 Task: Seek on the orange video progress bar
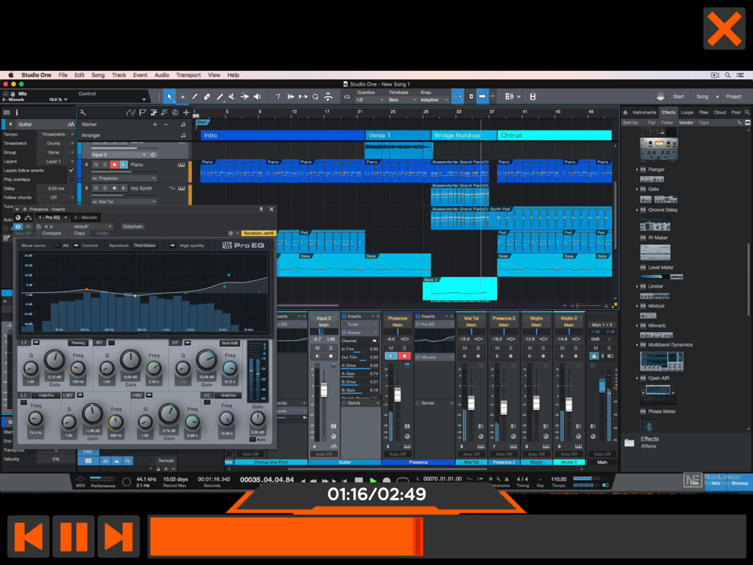(x=447, y=536)
